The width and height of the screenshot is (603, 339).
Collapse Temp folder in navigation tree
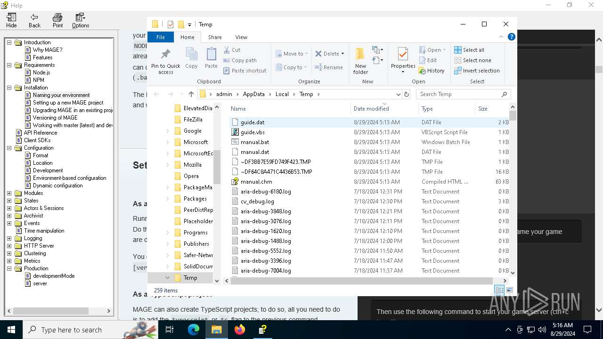[167, 278]
